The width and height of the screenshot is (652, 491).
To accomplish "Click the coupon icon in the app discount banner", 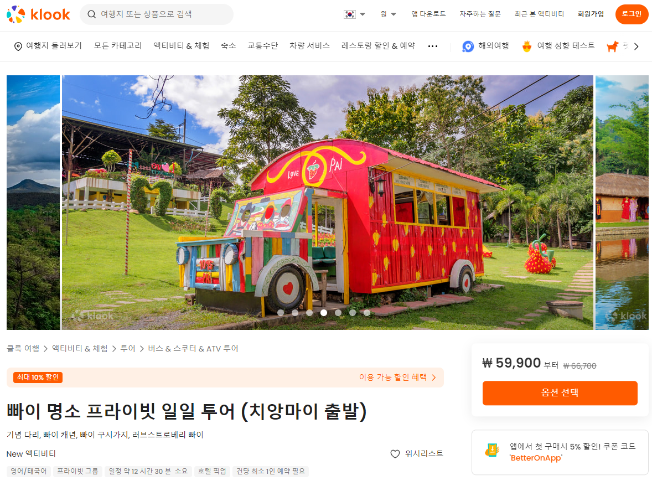I will click(493, 450).
